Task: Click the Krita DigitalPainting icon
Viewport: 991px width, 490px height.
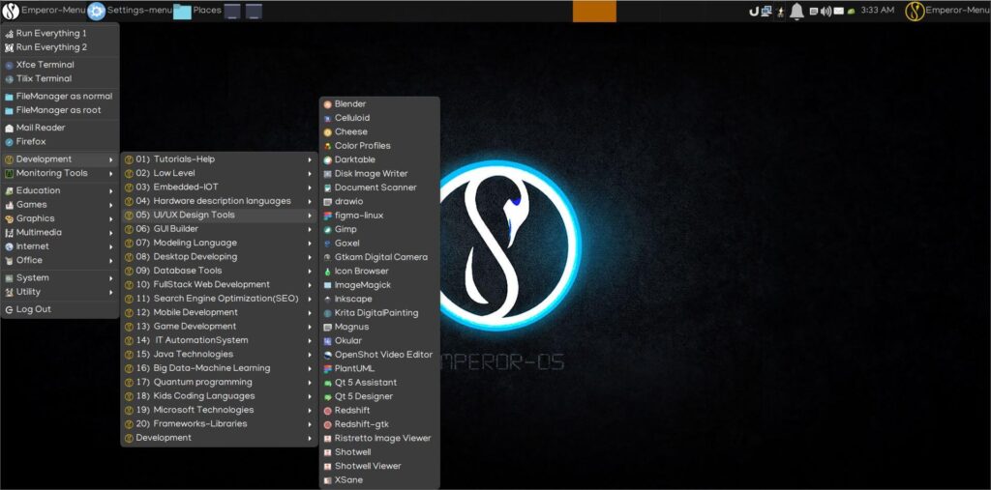Action: (327, 312)
